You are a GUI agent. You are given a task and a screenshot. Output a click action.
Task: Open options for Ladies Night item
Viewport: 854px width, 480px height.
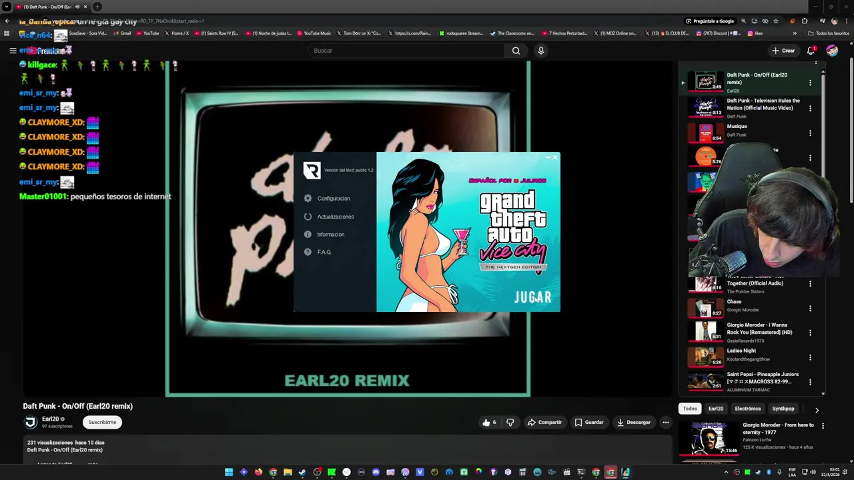point(810,357)
